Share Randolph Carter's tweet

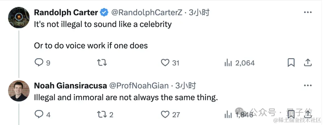click(308, 63)
